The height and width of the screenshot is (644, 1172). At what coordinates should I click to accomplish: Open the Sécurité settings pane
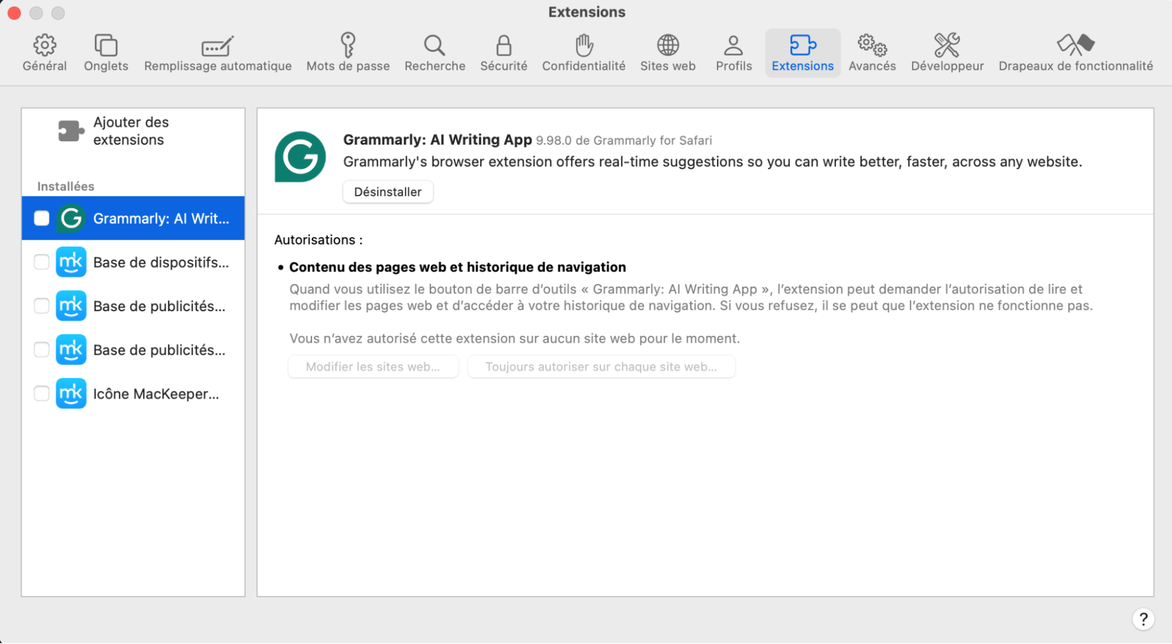click(x=504, y=53)
